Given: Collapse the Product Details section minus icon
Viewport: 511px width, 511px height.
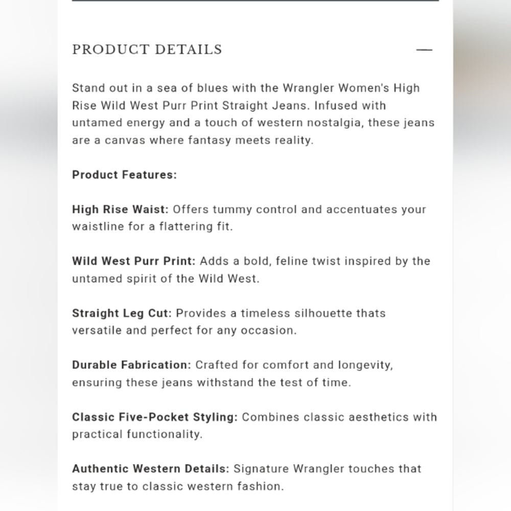Looking at the screenshot, I should [x=424, y=50].
